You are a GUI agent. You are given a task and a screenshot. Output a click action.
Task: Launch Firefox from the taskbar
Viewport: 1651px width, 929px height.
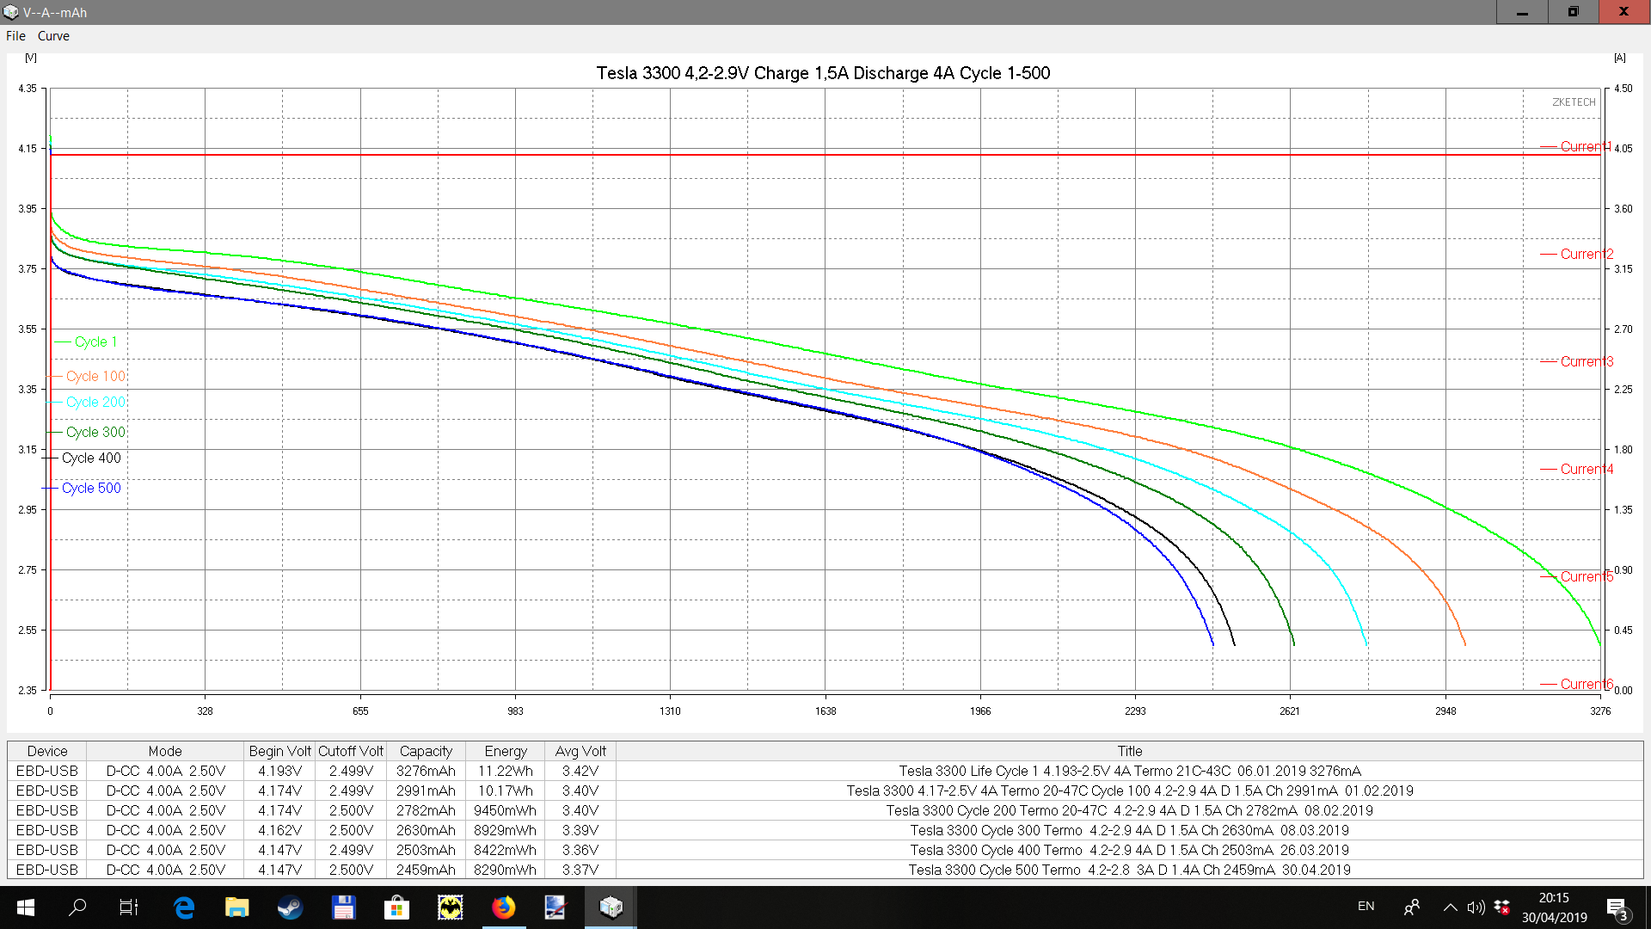tap(503, 907)
